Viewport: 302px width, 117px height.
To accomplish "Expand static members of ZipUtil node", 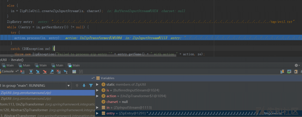I will (97, 85).
